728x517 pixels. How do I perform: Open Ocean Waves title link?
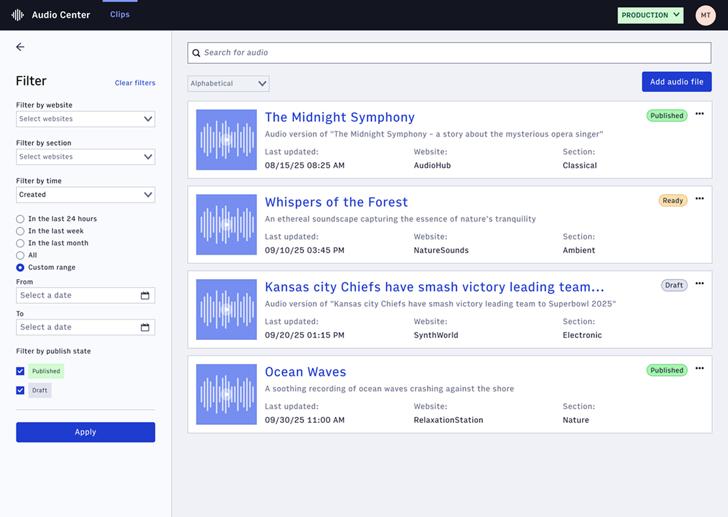(305, 372)
